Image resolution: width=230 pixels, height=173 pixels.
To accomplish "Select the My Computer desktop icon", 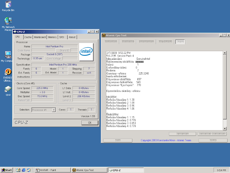I will coord(7,57).
